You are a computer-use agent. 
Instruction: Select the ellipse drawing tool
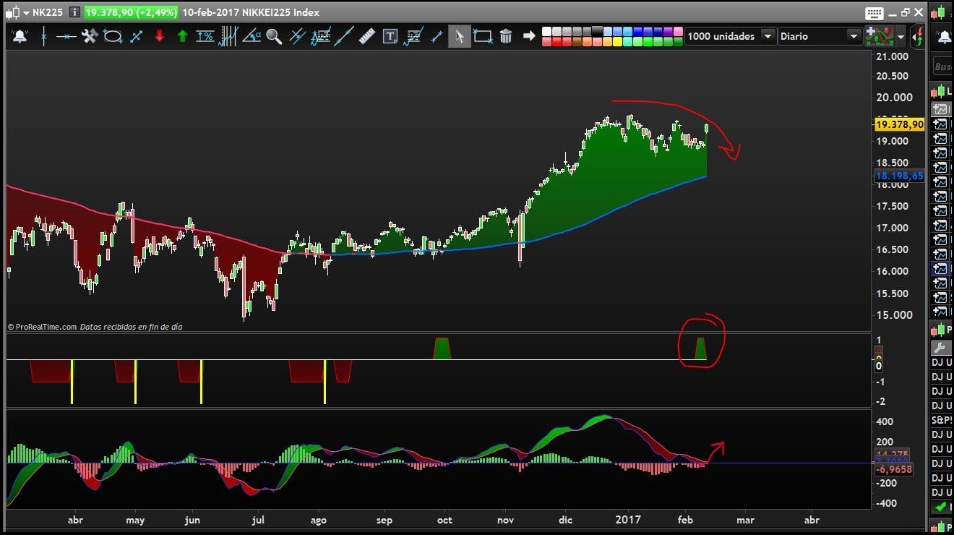click(x=113, y=36)
